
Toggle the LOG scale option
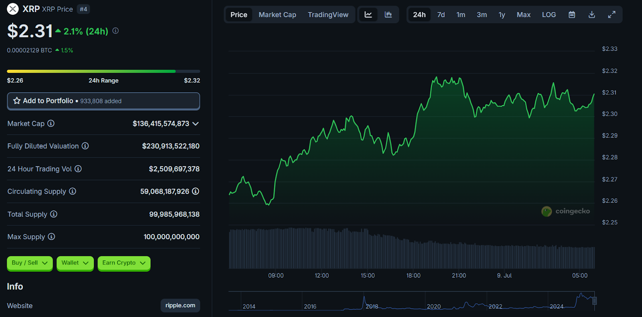[549, 15]
